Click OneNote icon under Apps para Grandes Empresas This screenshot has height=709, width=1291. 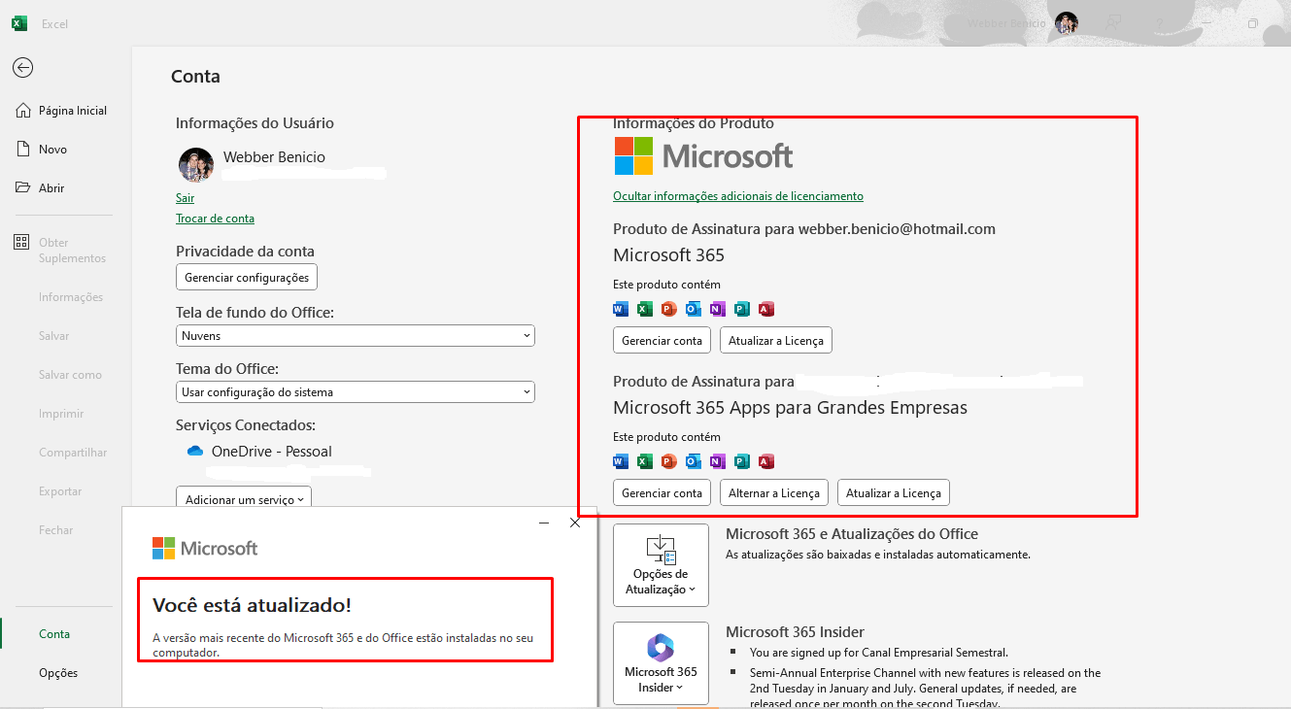click(x=717, y=461)
